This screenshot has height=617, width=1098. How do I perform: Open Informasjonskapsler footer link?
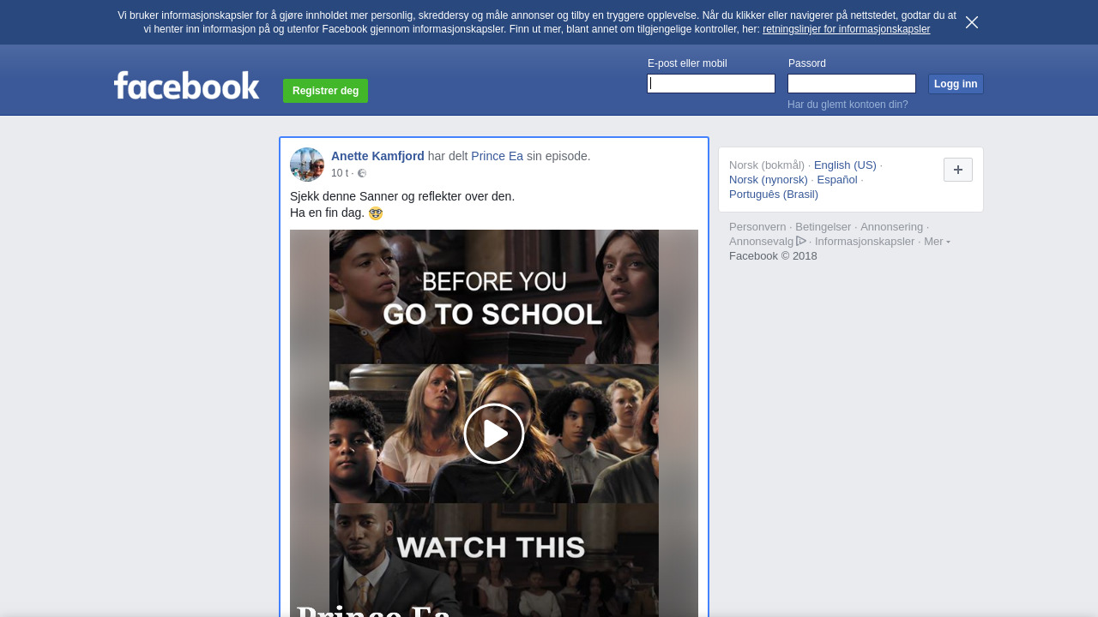(865, 242)
